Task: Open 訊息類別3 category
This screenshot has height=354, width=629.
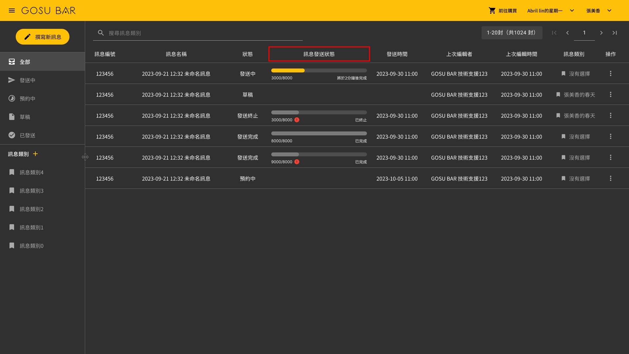Action: tap(43, 190)
